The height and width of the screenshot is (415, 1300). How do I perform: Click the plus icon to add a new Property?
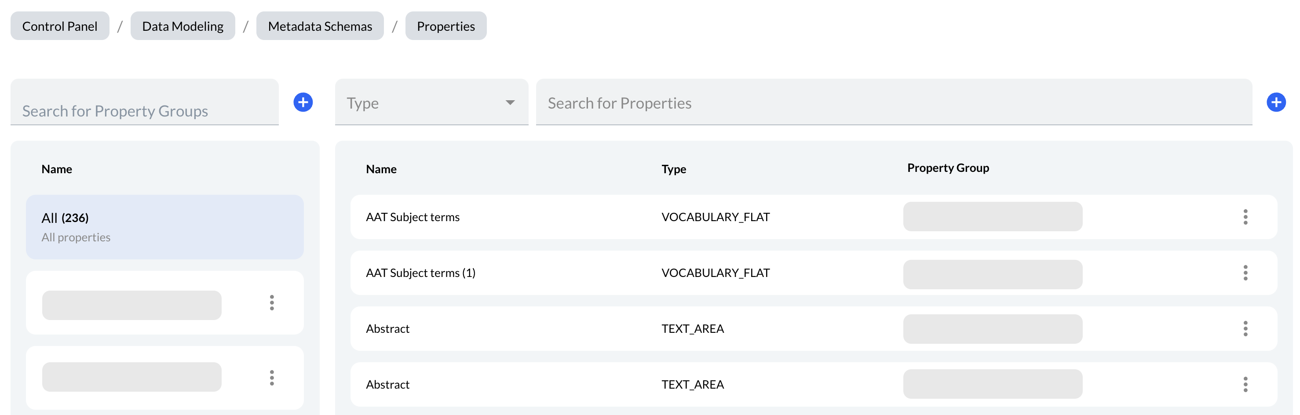pos(1276,102)
